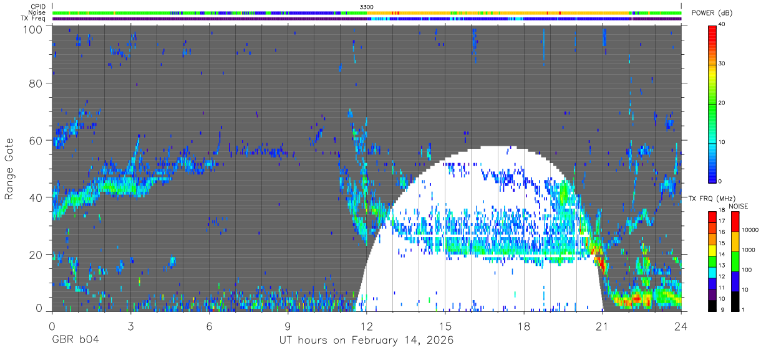Image resolution: width=766 pixels, height=353 pixels.
Task: Click the Range Gate axis title
Action: (x=9, y=169)
